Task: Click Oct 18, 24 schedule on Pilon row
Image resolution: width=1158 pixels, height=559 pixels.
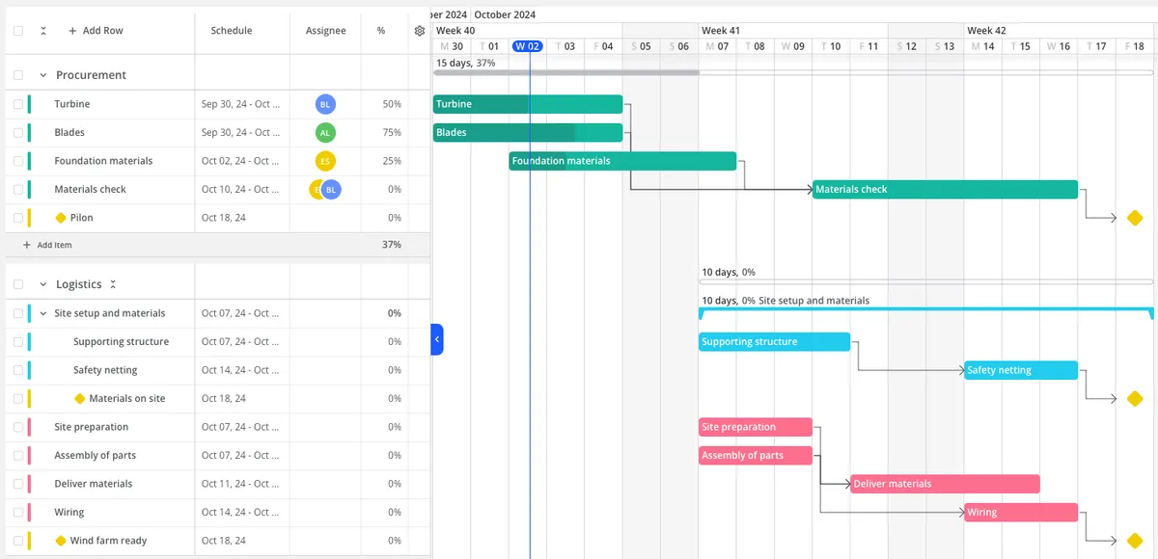Action: point(224,218)
